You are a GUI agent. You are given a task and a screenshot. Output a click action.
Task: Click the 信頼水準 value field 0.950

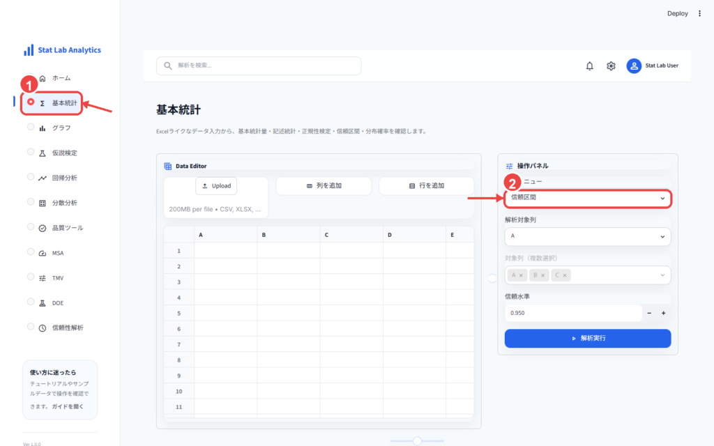pos(573,313)
